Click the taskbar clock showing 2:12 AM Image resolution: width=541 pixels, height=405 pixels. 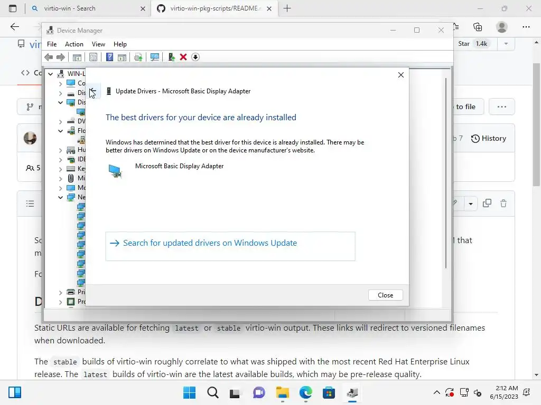click(x=503, y=392)
